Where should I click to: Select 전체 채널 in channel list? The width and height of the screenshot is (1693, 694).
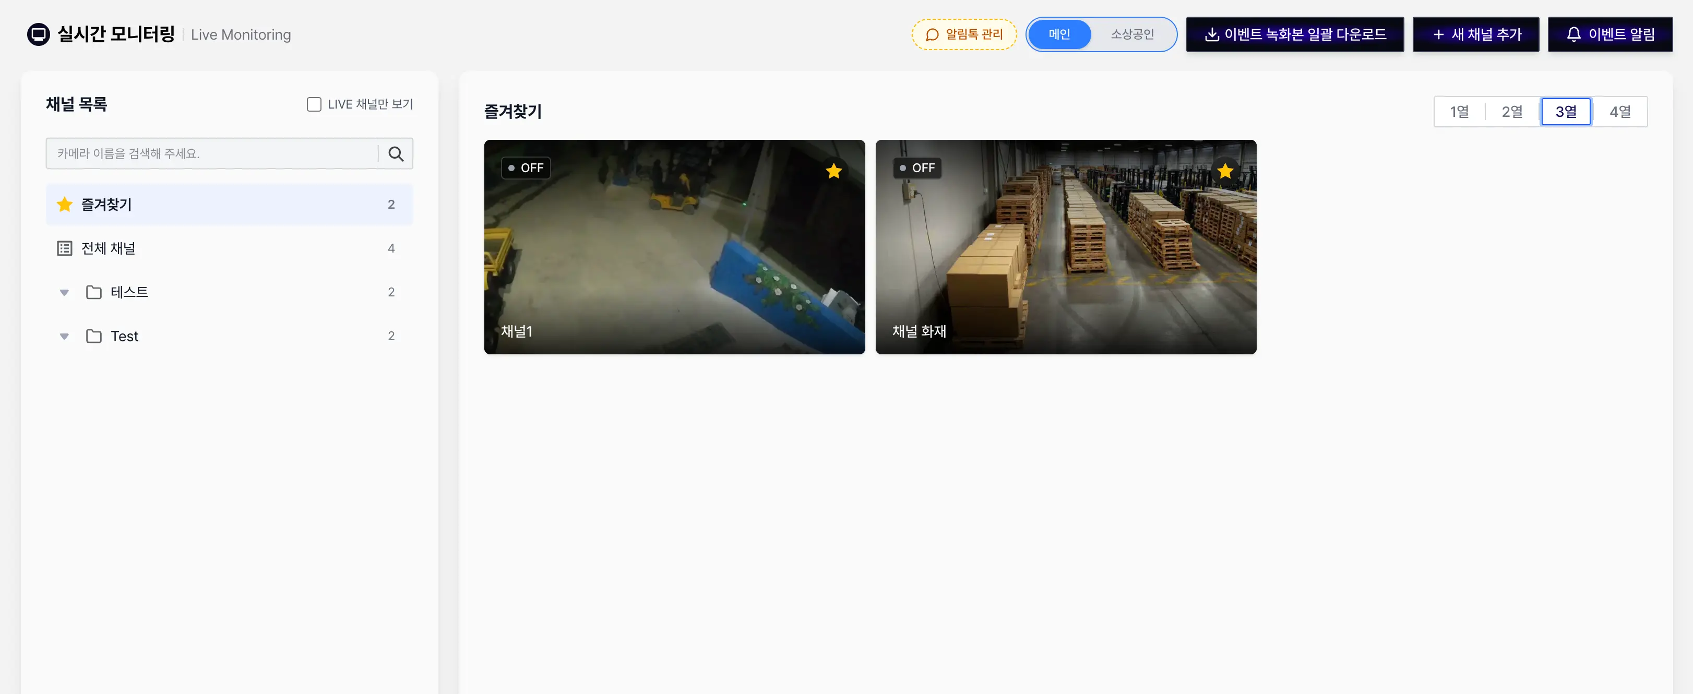(230, 248)
